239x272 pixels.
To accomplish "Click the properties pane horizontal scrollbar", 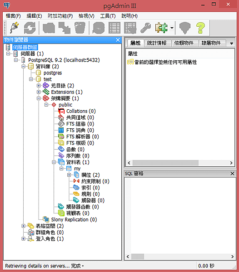I will pos(180,163).
